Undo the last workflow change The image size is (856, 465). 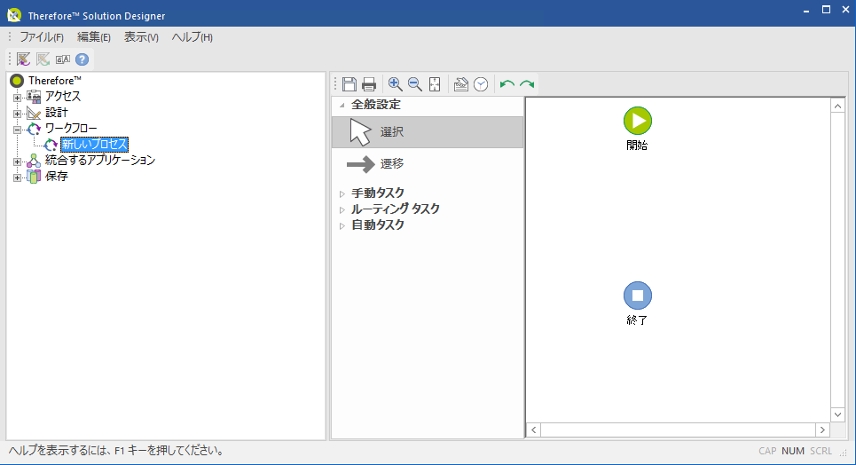click(x=507, y=84)
